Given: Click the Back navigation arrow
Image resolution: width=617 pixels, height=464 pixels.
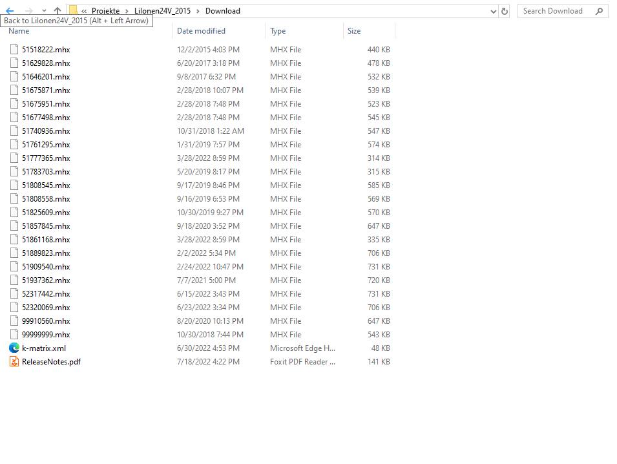Looking at the screenshot, I should 9,11.
